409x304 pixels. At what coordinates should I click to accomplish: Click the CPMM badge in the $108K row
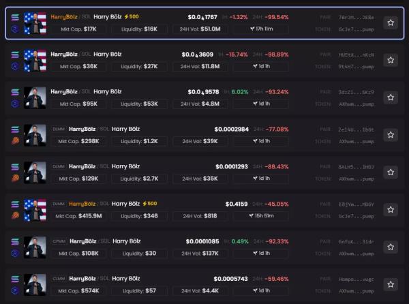[x=59, y=241]
